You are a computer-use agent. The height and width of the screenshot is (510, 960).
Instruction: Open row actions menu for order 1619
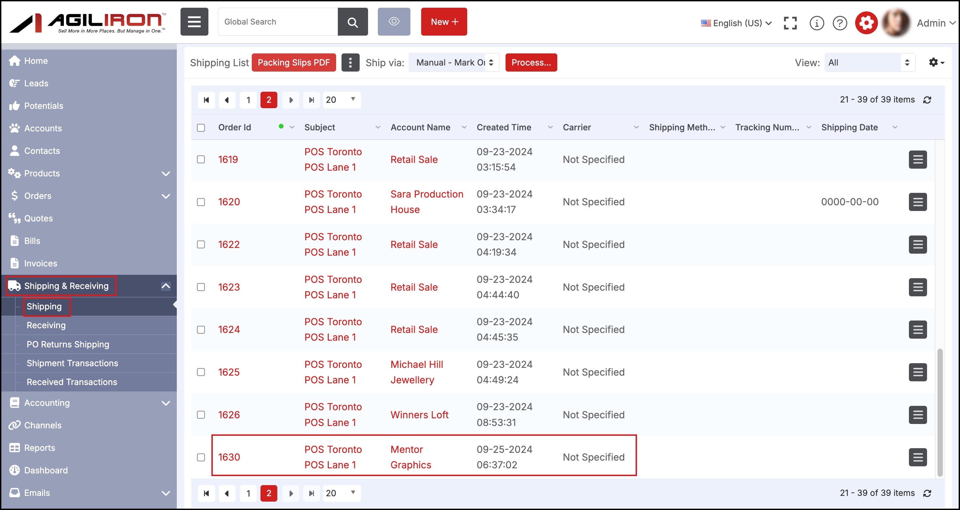click(x=918, y=160)
